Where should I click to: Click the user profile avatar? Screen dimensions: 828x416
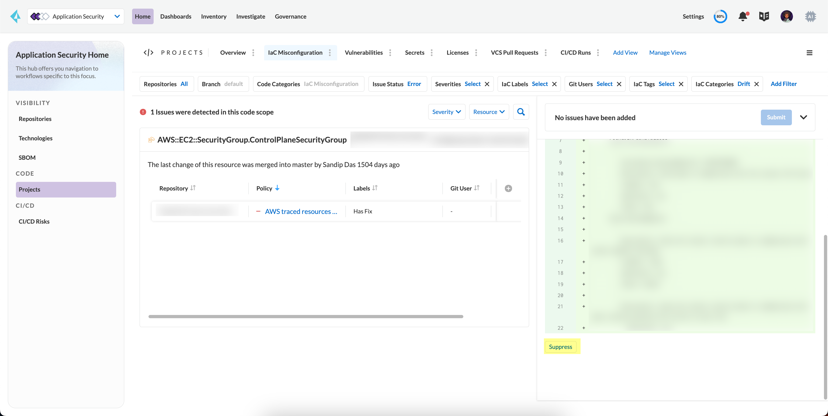(786, 16)
